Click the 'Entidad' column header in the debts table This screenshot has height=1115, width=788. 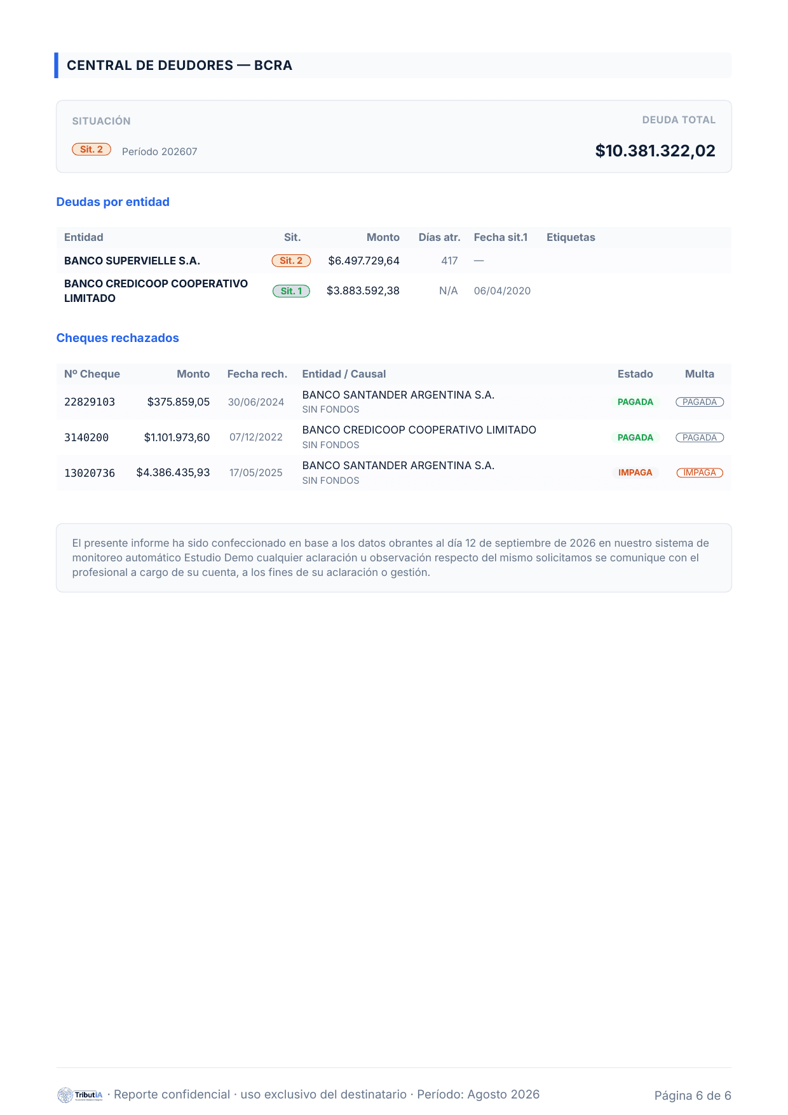[84, 237]
